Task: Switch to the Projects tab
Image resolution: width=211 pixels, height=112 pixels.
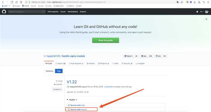Action: (x=103, y=64)
